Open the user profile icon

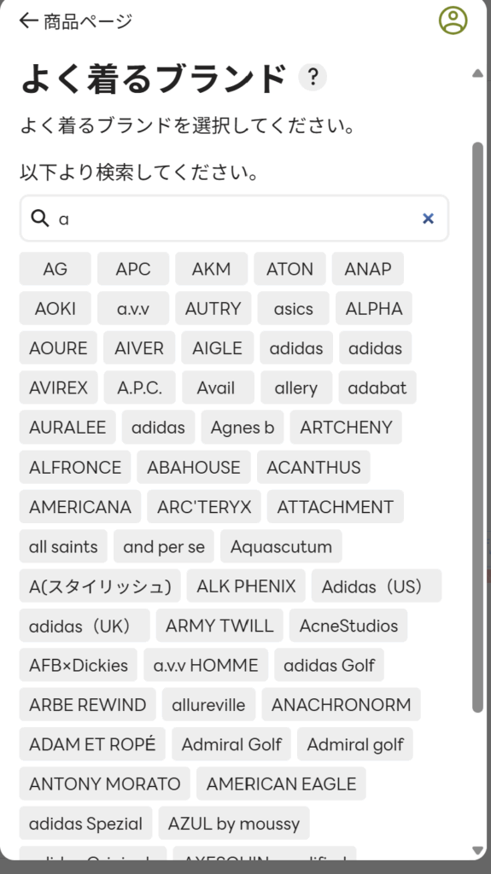click(x=453, y=20)
